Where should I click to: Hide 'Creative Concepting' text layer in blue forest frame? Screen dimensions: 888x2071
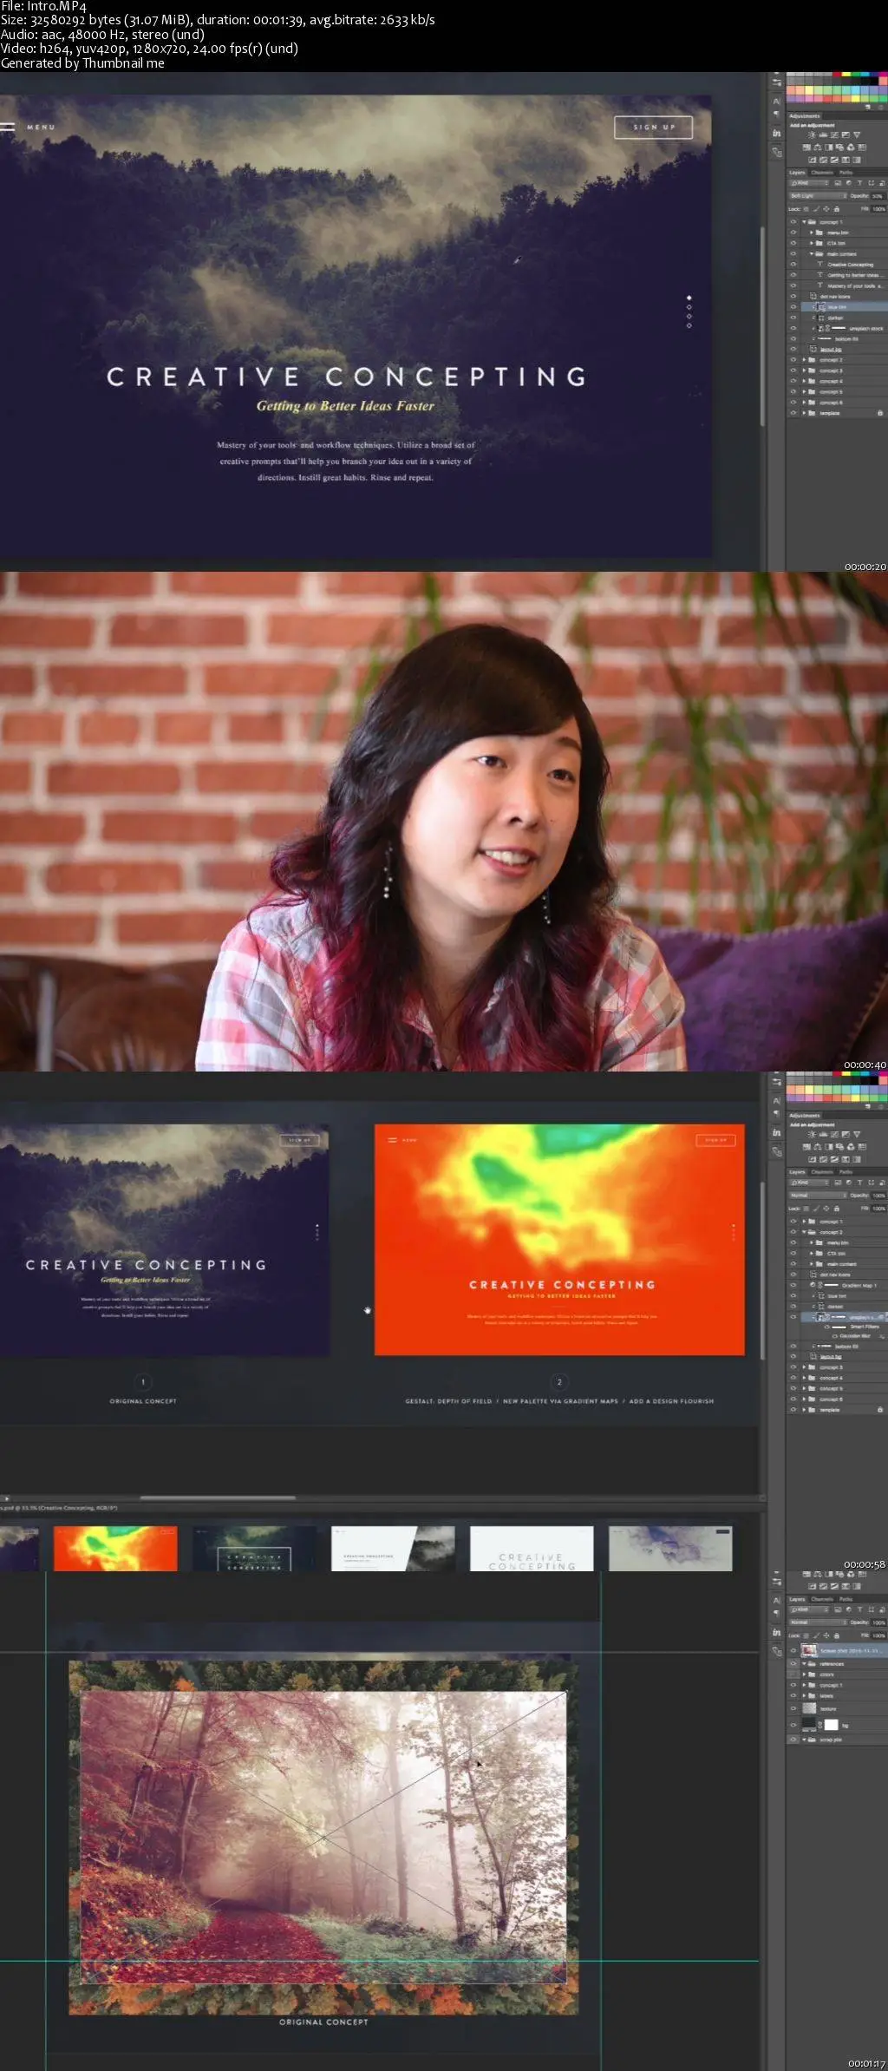(793, 264)
